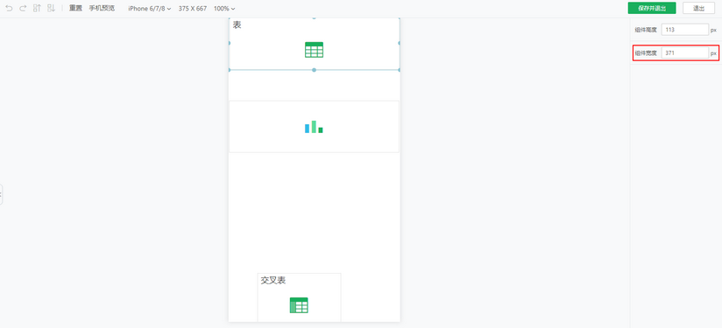Image resolution: width=722 pixels, height=328 pixels.
Task: Open the iPhone 6/7/8 device dropdown
Action: click(x=150, y=9)
